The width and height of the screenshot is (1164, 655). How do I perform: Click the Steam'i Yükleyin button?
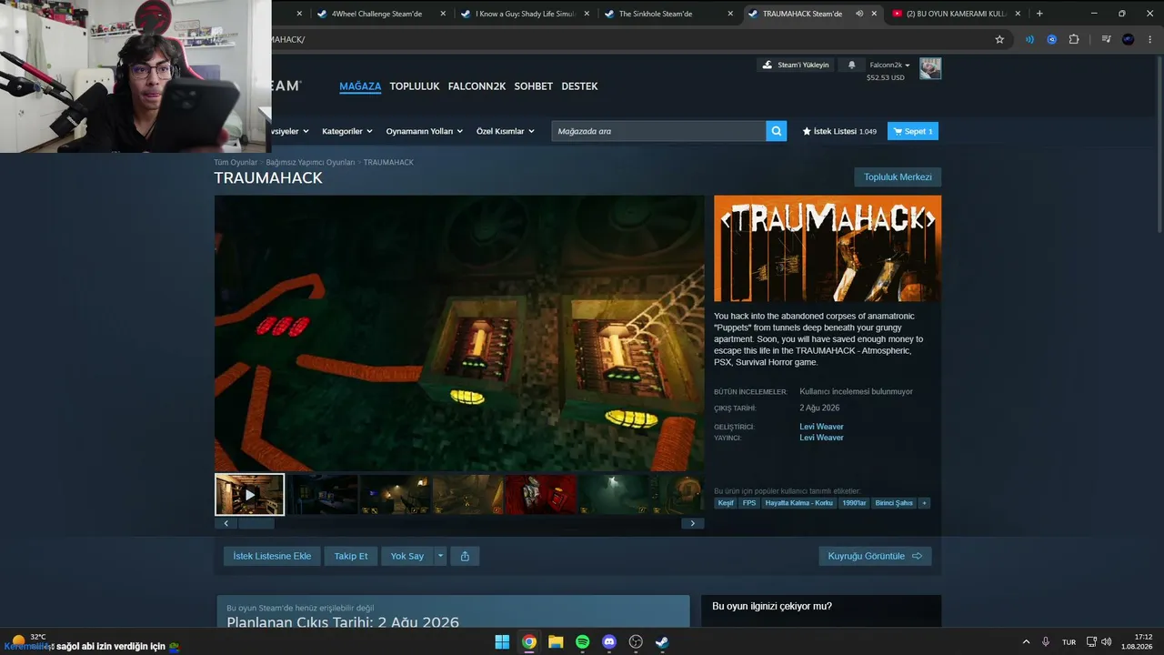point(796,65)
